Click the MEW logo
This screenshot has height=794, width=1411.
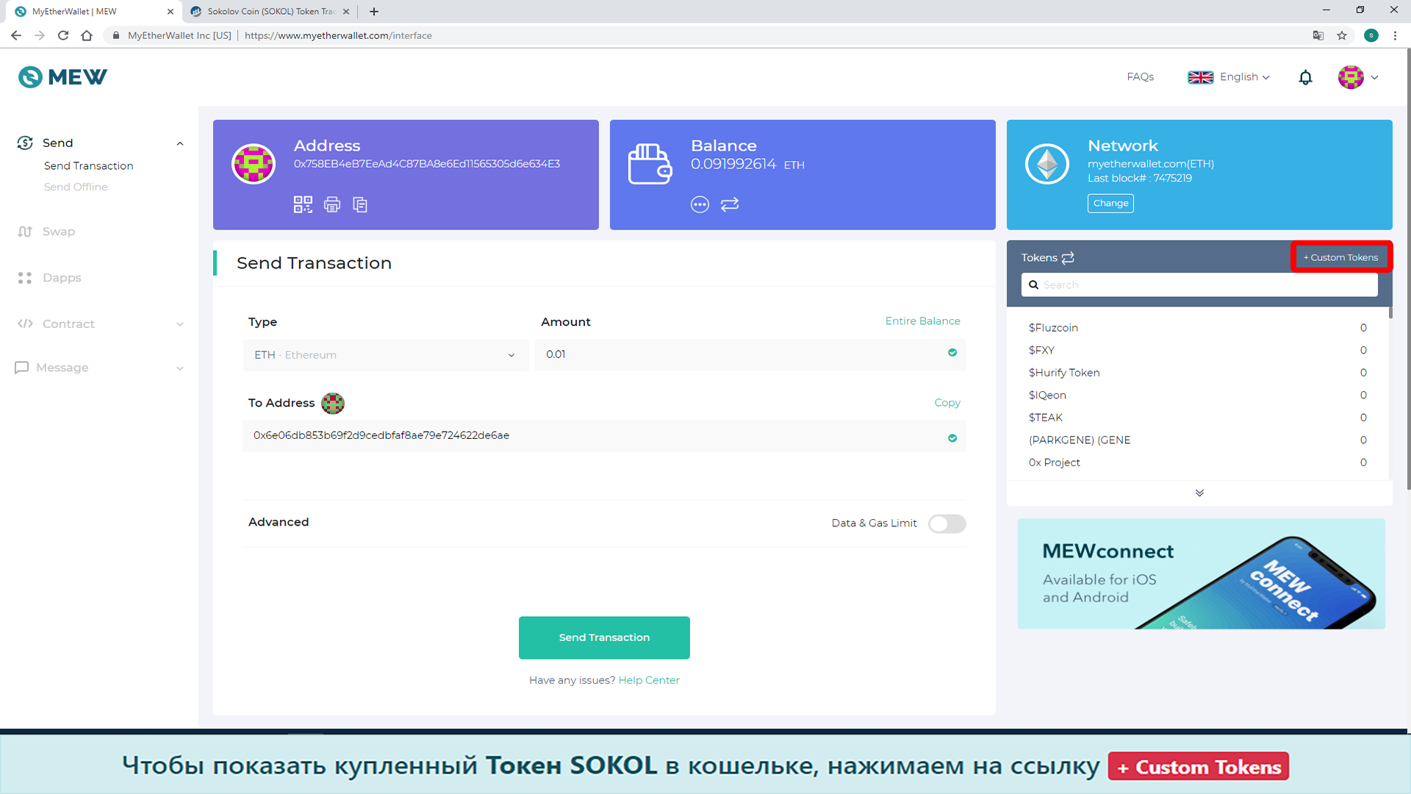click(62, 77)
